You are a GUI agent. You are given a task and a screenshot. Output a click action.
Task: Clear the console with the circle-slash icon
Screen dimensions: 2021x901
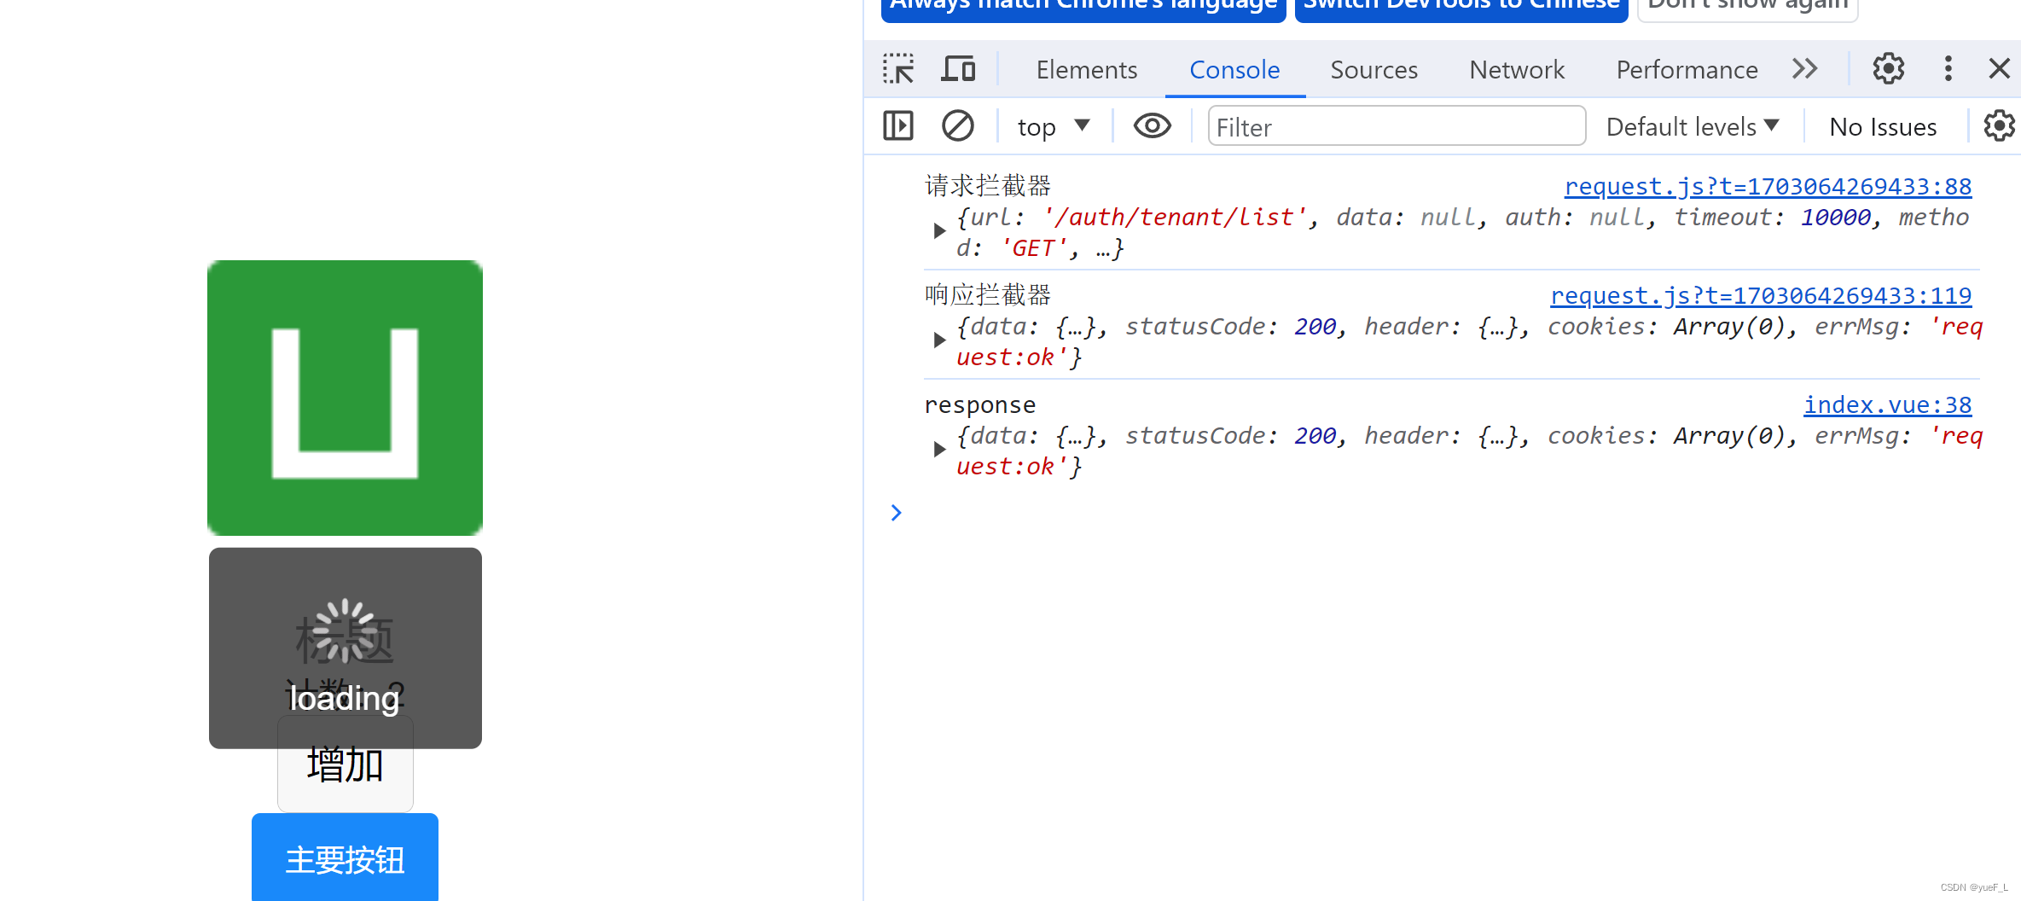pos(957,126)
